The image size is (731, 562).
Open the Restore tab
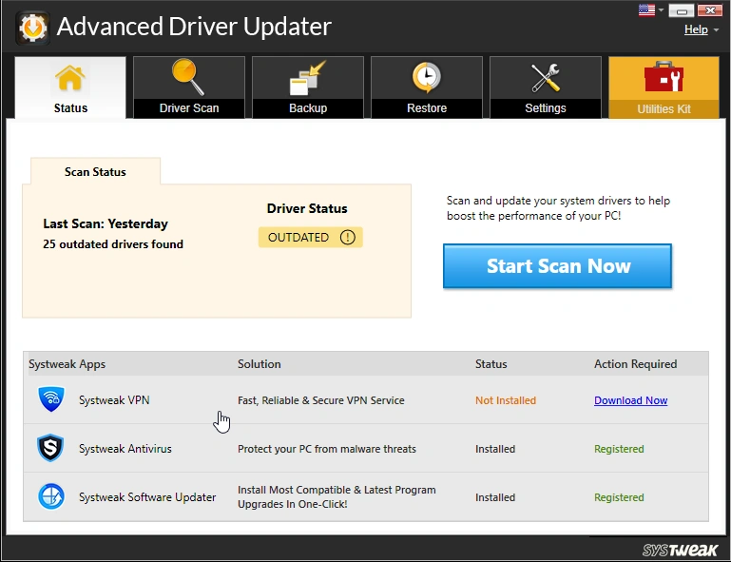point(426,87)
